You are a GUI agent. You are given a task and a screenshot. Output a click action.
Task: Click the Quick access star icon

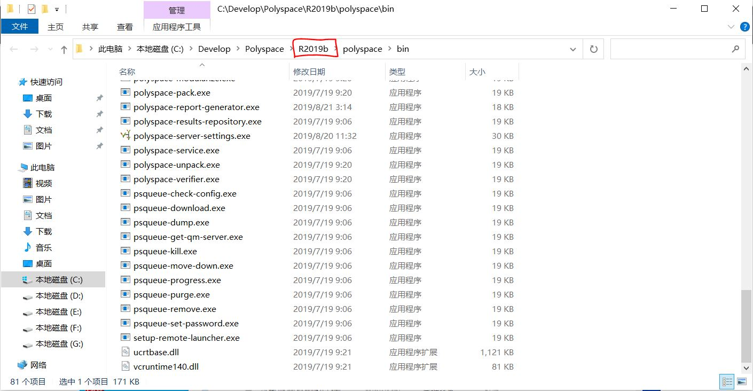coord(22,82)
